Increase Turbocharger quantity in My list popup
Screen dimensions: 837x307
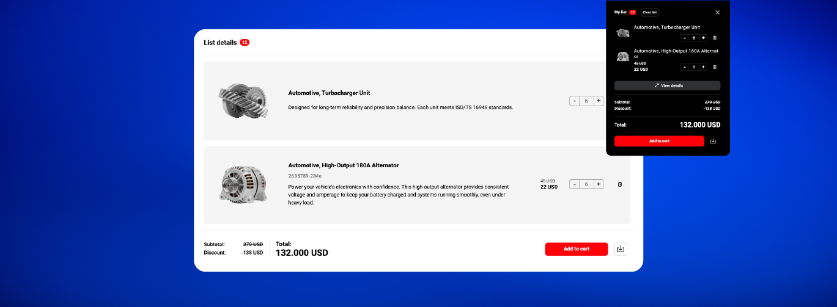tap(703, 38)
